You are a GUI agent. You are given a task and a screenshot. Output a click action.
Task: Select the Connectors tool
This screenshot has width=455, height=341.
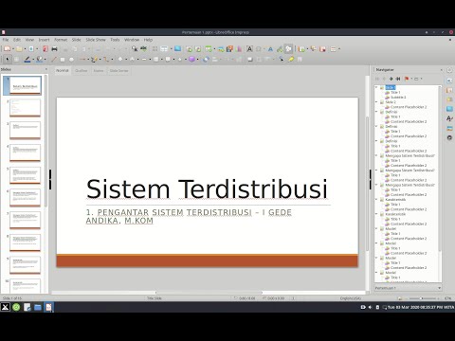[x=106, y=59]
